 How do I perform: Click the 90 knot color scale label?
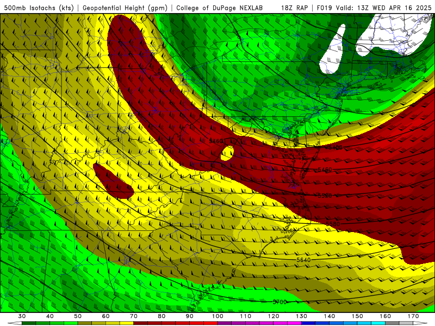click(189, 316)
